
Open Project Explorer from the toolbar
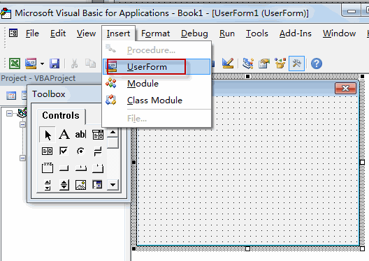[x=248, y=64]
